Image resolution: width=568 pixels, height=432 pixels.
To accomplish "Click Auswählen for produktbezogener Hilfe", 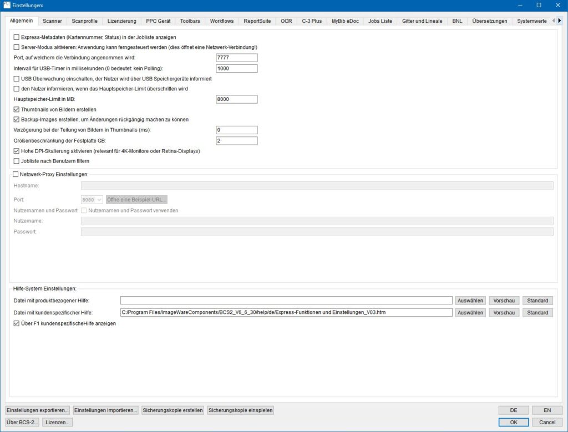I will pos(470,301).
